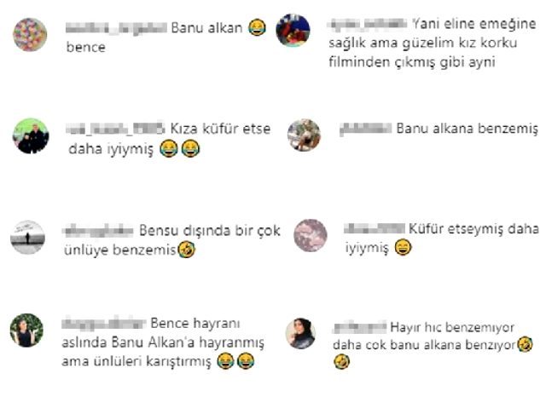The image size is (546, 414).
Task: Open headscarf woman's profile picture
Action: tap(300, 333)
